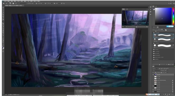Swap foreground and background colors
175x96 pixels.
tap(4, 46)
